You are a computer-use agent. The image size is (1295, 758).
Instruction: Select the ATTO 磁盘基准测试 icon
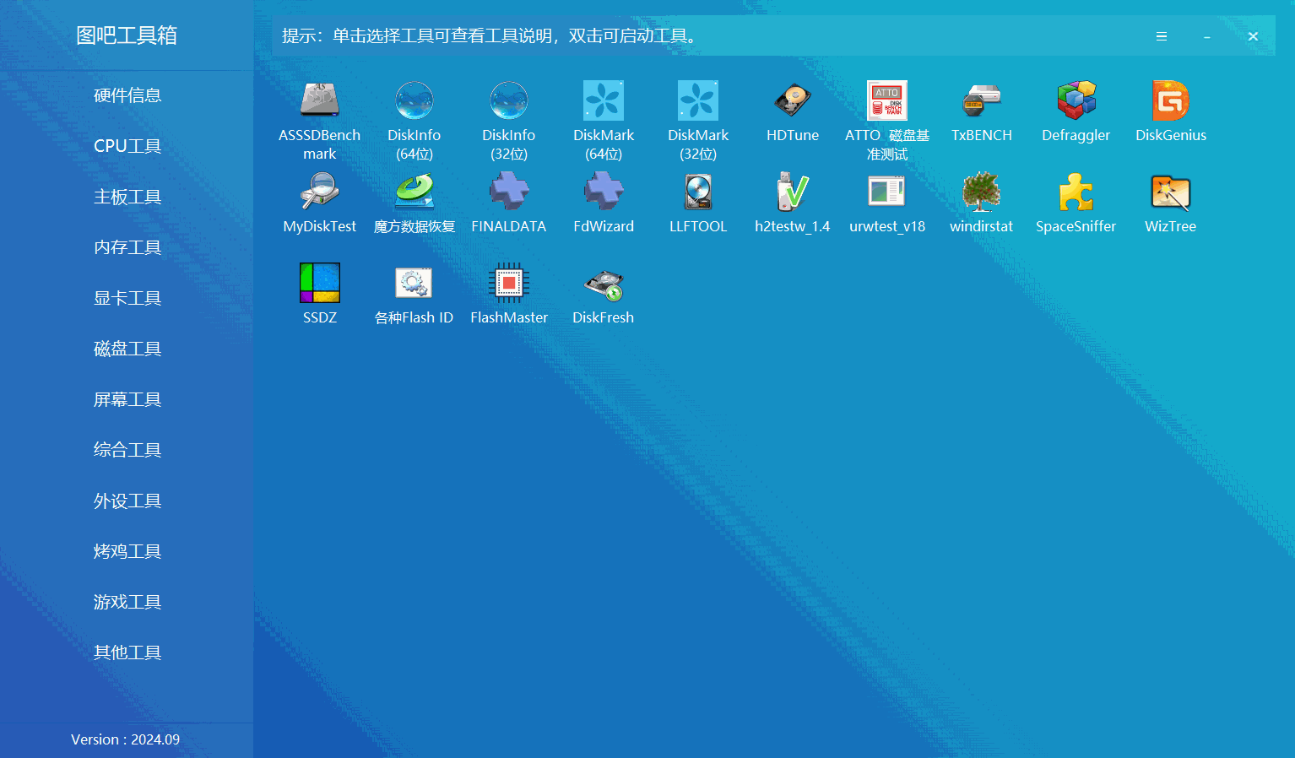(x=887, y=100)
